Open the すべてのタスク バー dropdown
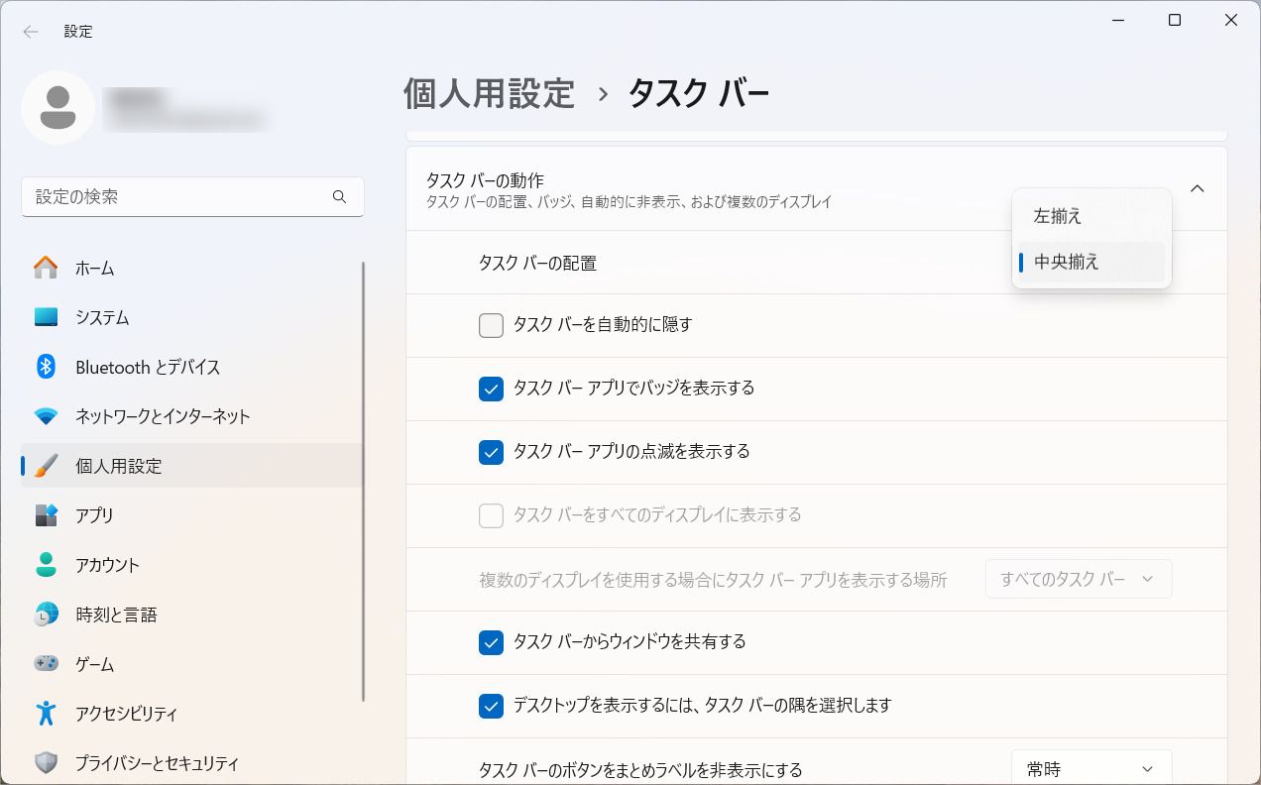The width and height of the screenshot is (1261, 785). (1079, 579)
